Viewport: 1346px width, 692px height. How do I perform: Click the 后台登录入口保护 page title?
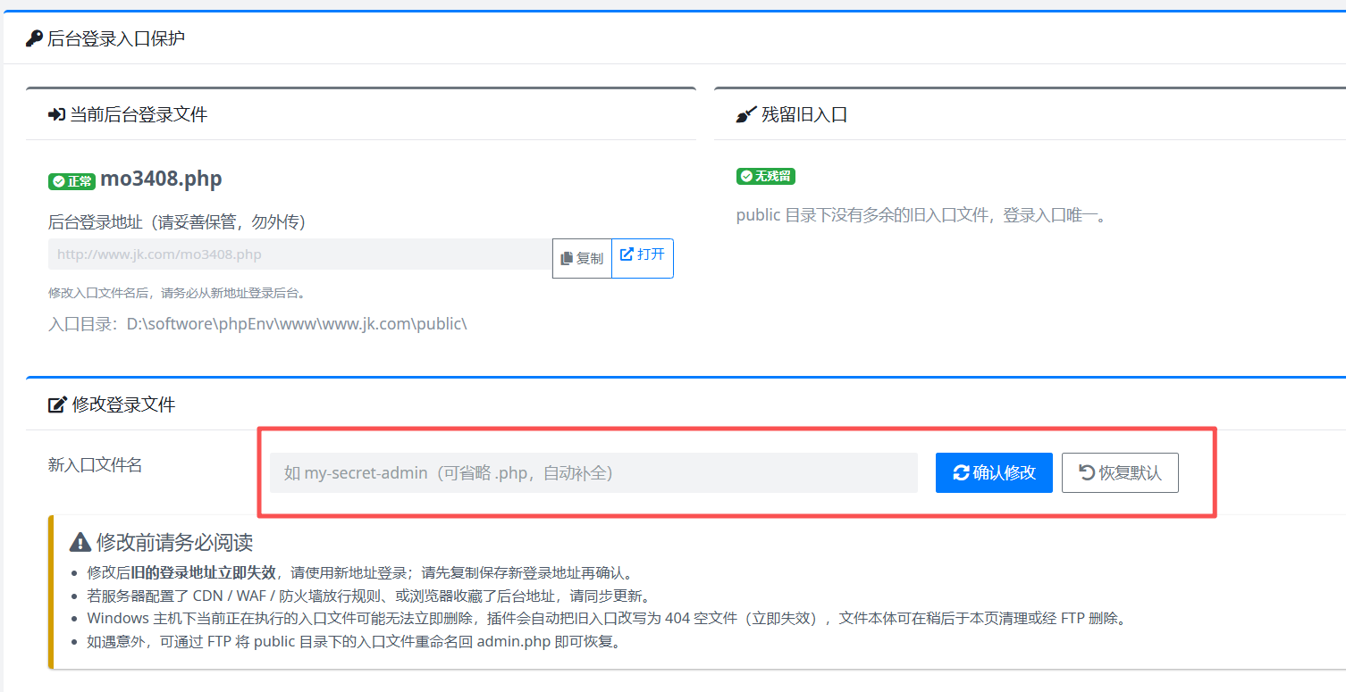click(116, 38)
